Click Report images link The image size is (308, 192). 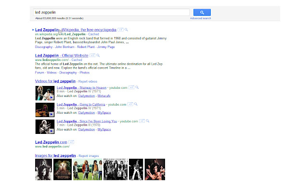coord(89,156)
